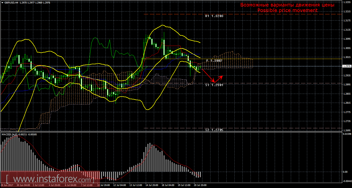This screenshot has width=352, height=188.
Task: Click the triangle arrow beside GBPUSD,H4
Action: click(2, 3)
